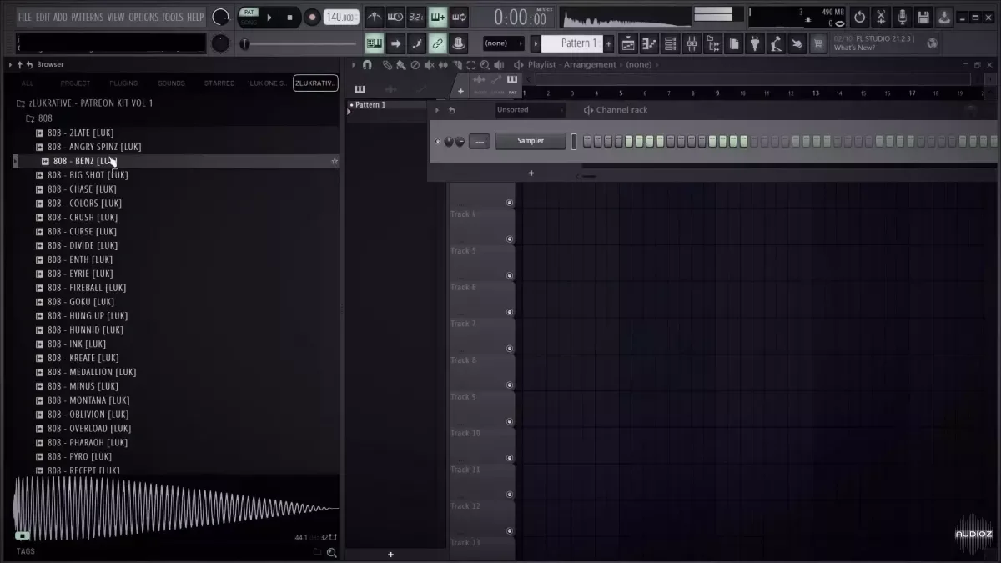Collapse zLUKRATIVE - PATREON KIT VOL 1 folder
The height and width of the screenshot is (563, 1001).
[84, 103]
